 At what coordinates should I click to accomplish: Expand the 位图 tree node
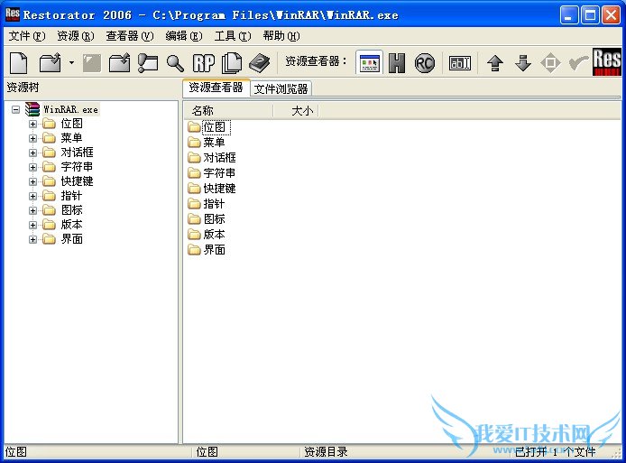(32, 124)
